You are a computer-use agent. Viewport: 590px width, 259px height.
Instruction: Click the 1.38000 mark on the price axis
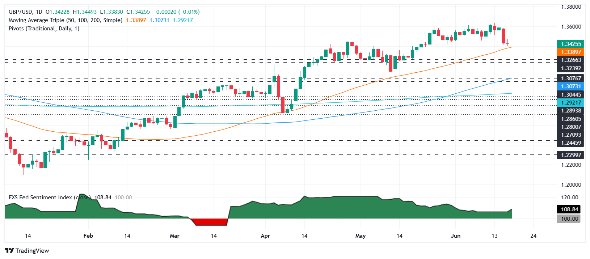[570, 7]
